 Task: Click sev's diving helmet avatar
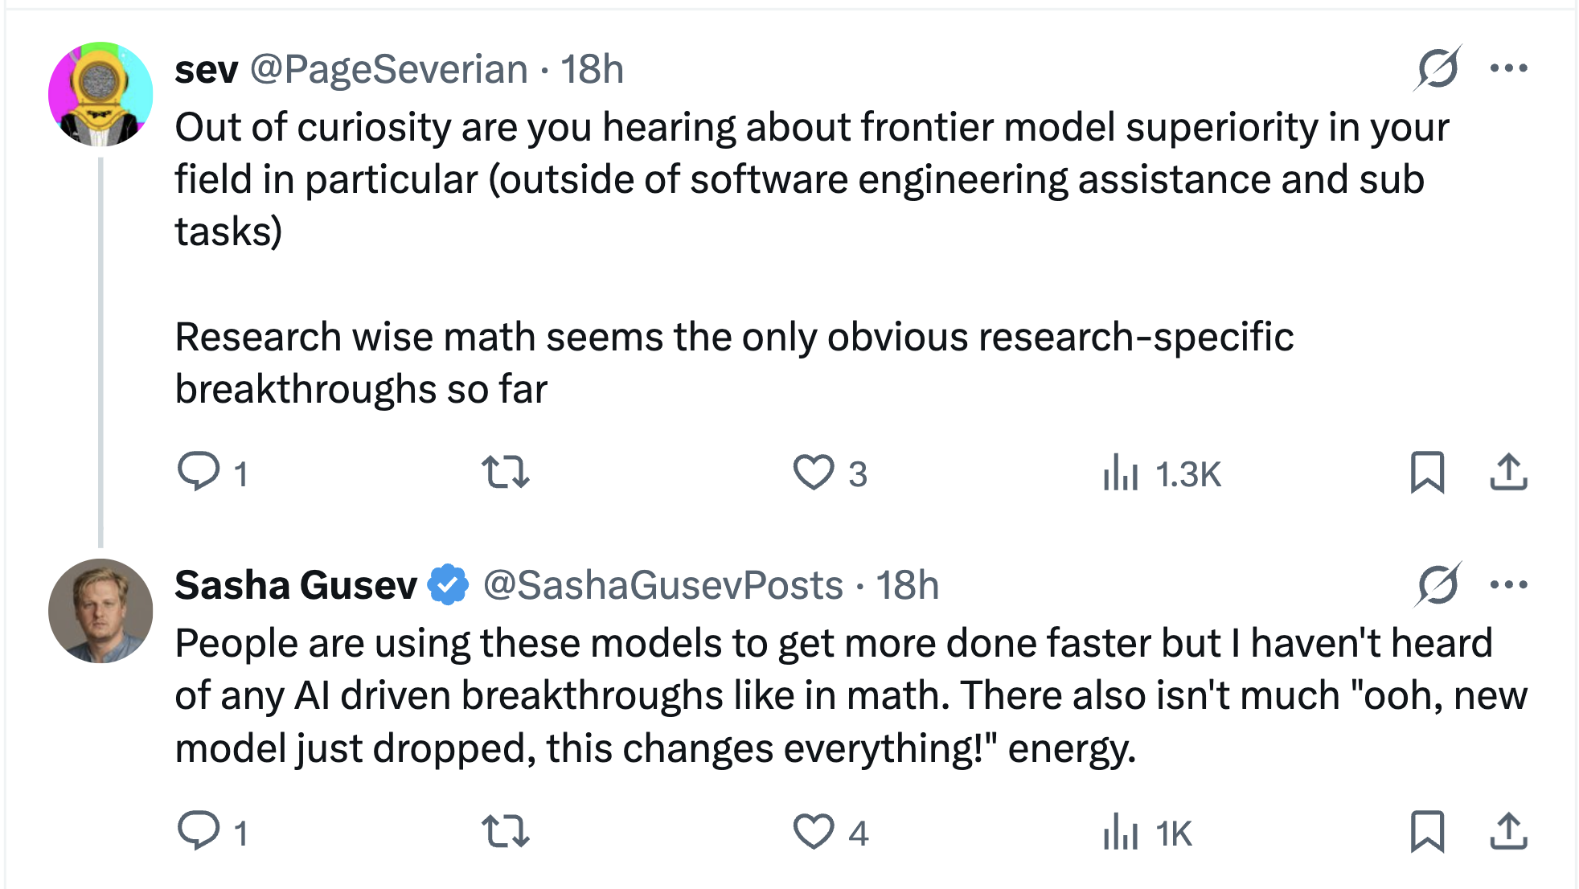[100, 94]
